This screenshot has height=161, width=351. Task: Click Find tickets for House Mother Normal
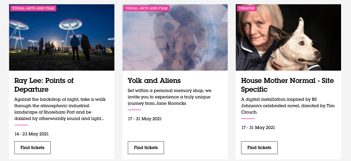259,148
